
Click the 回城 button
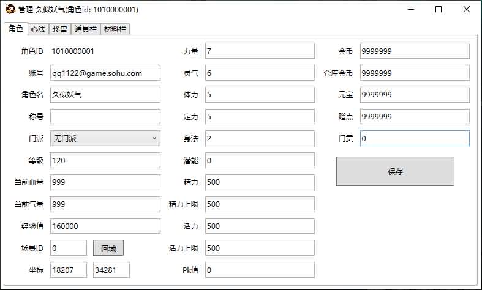point(108,248)
